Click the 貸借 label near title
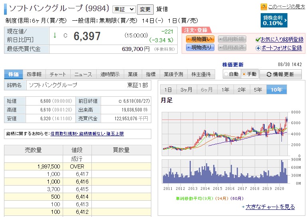This screenshot has height=217, width=307. pos(162,9)
